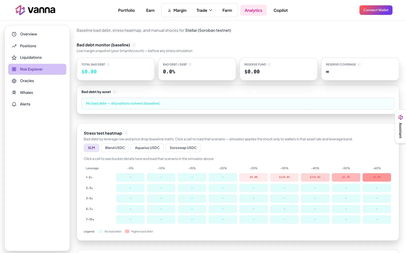Image resolution: width=406 pixels, height=253 pixels.
Task: Switch to the Soroswap USDC tab
Action: click(x=183, y=148)
